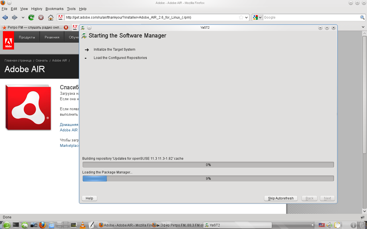The height and width of the screenshot is (229, 367).
Task: Click the Adobe site icon in the address bar
Action: pos(61,17)
